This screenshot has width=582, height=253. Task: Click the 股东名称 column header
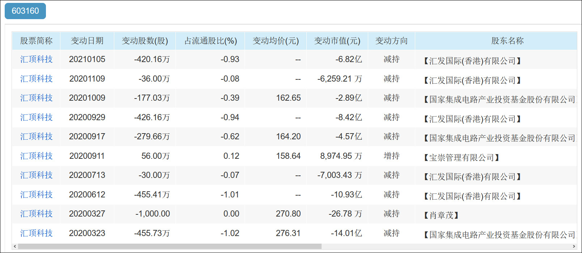507,41
